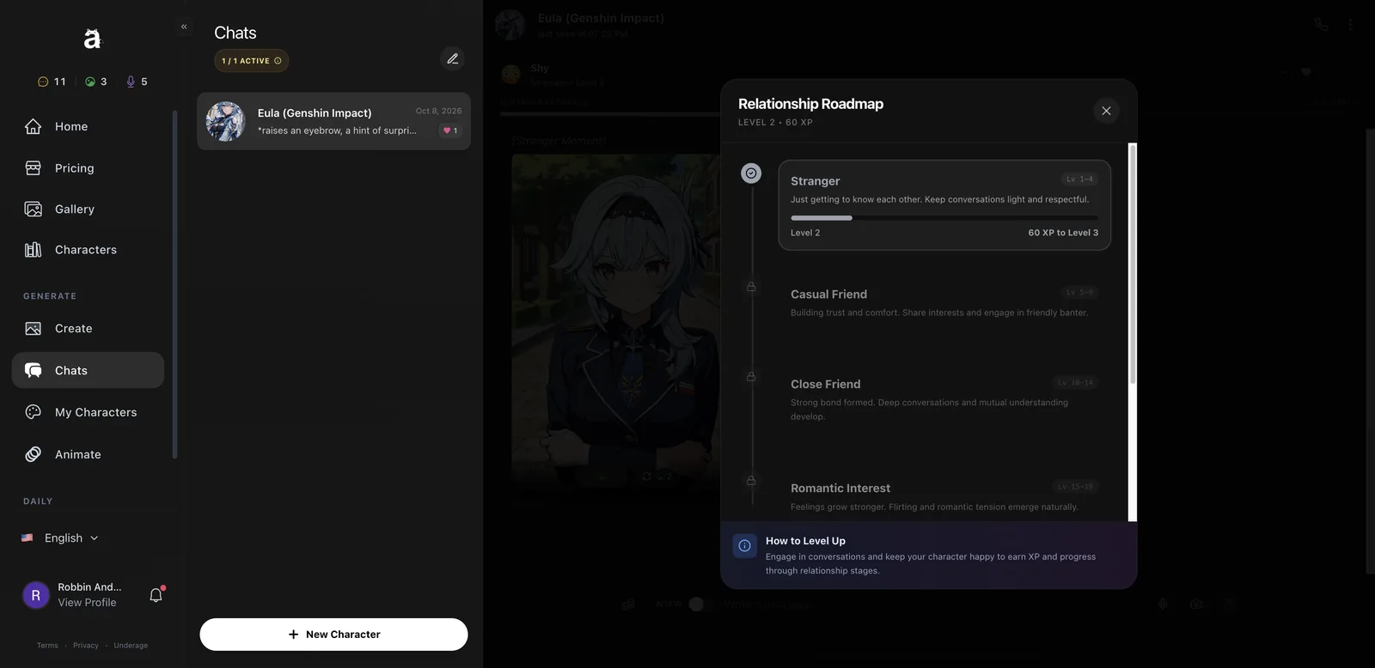Click the Stranger stage checkmark icon

(x=751, y=173)
